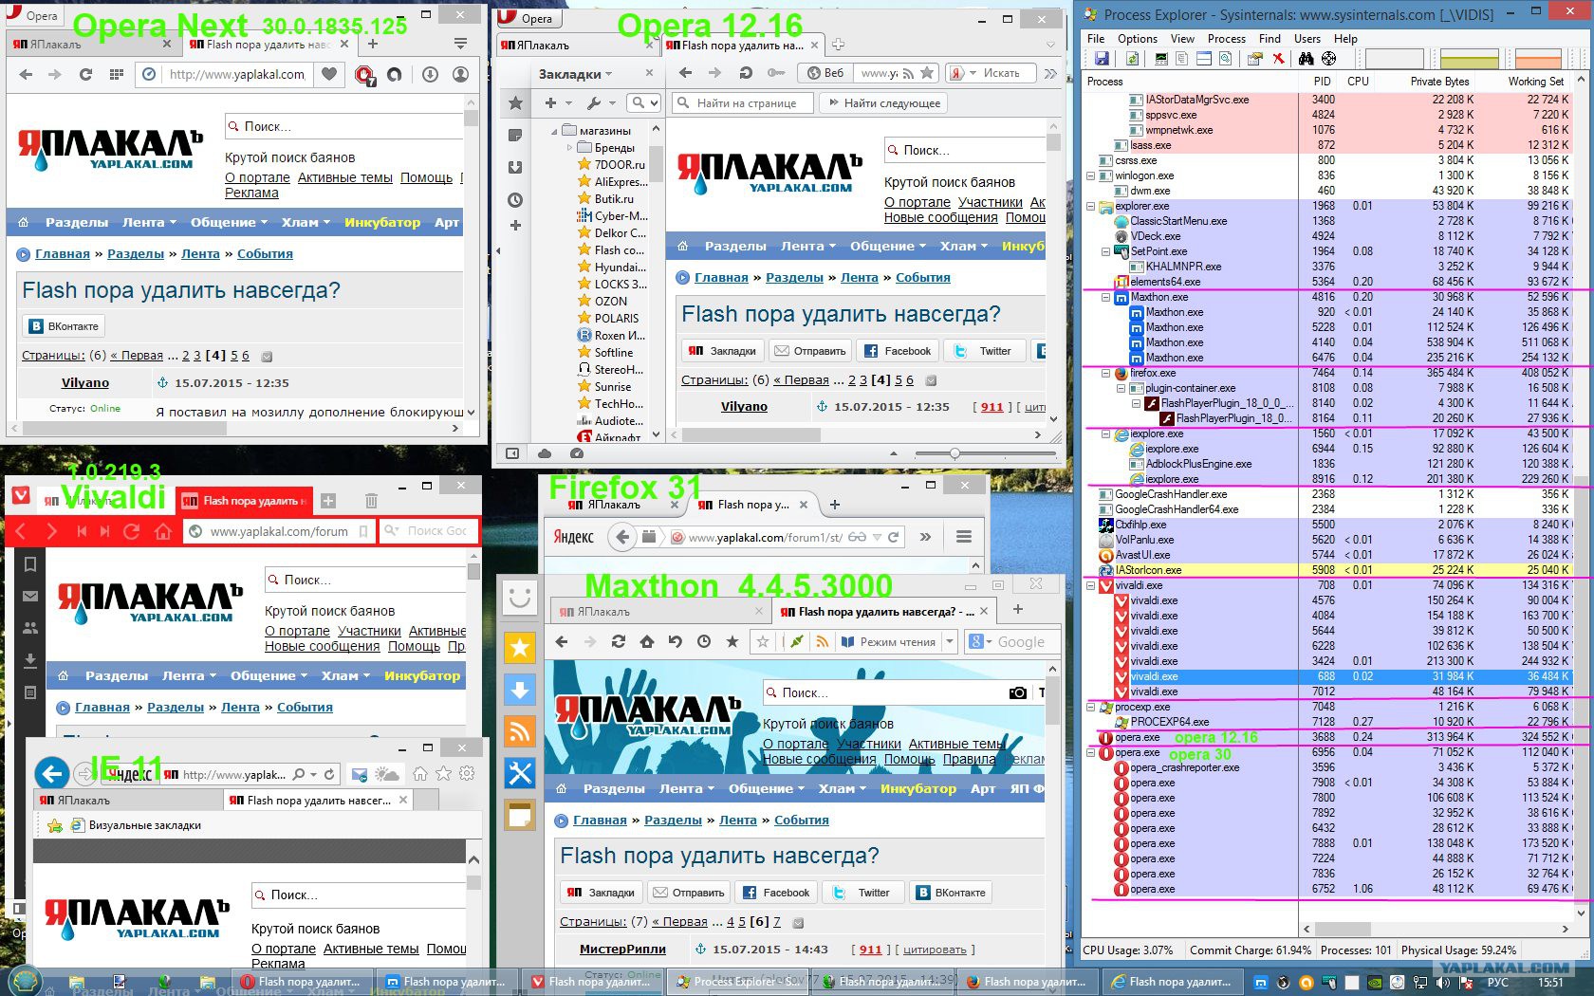Open the mail panel in Vivaldi sidebar
The height and width of the screenshot is (996, 1594).
(x=30, y=596)
